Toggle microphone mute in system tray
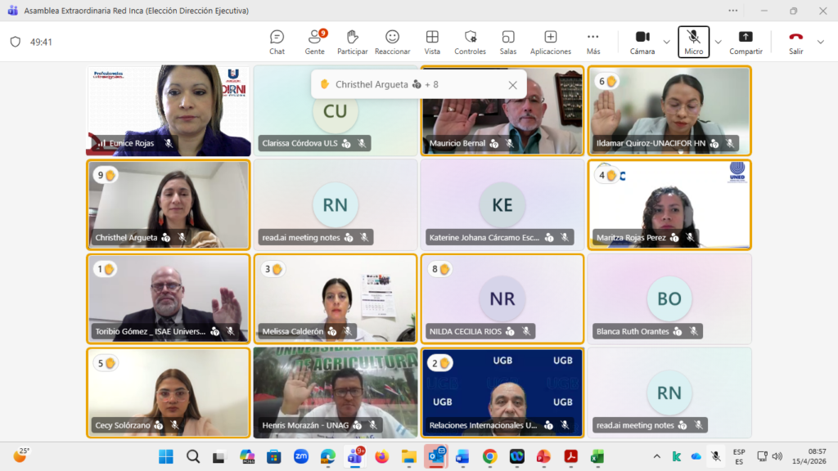This screenshot has height=471, width=838. [x=716, y=456]
